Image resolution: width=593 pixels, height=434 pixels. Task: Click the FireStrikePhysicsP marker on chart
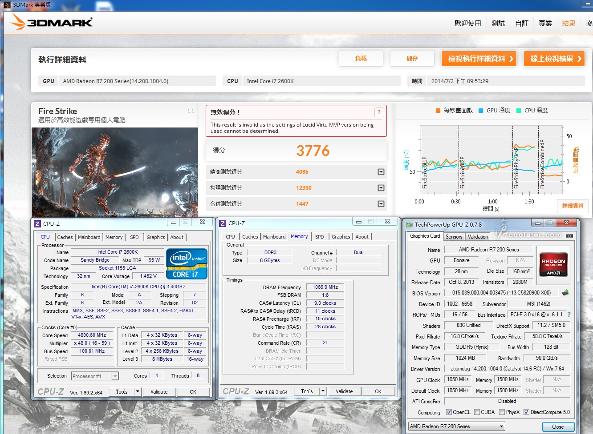(x=516, y=168)
